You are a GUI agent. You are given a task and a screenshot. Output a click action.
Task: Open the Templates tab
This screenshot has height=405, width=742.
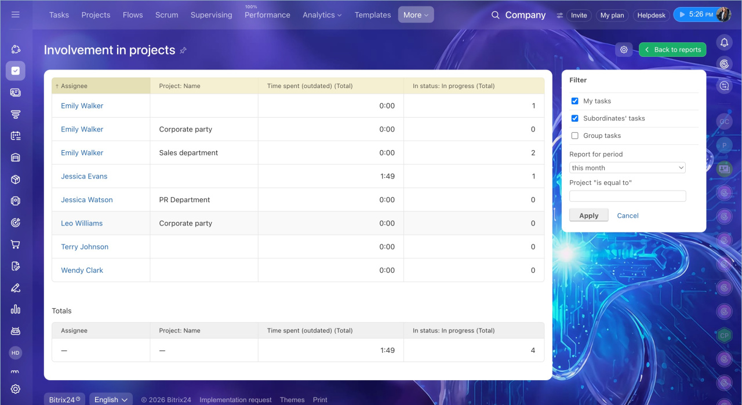coord(373,15)
